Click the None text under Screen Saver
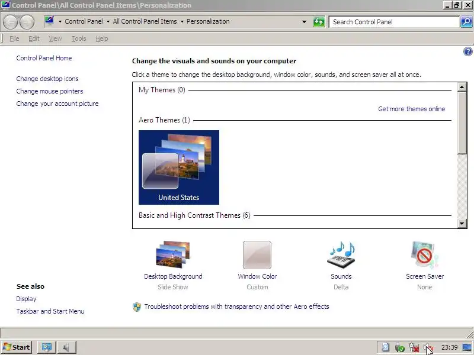The height and width of the screenshot is (355, 474). (x=425, y=287)
